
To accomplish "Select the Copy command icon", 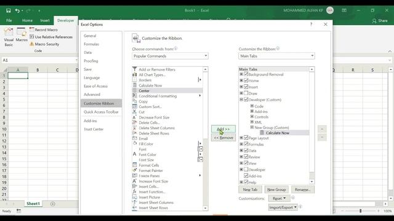I will tap(135, 101).
